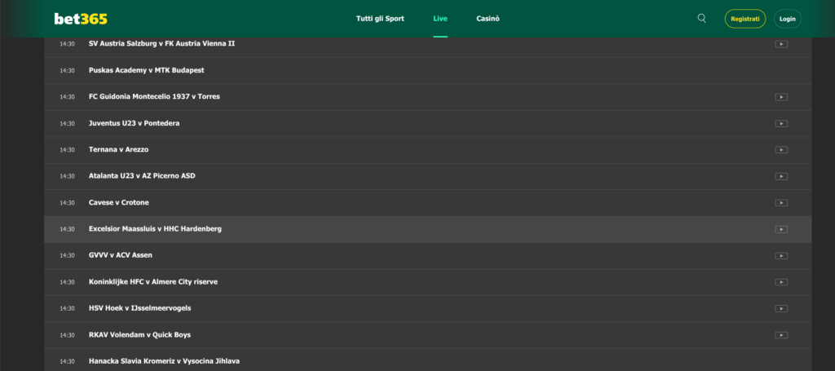Play stream for Koninklijke HFC match
The height and width of the screenshot is (371, 835).
click(x=781, y=282)
